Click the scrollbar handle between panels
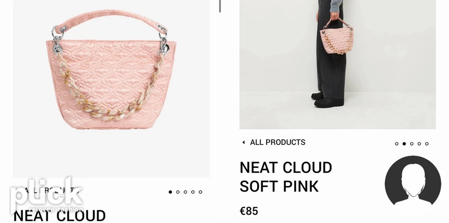 220,6
